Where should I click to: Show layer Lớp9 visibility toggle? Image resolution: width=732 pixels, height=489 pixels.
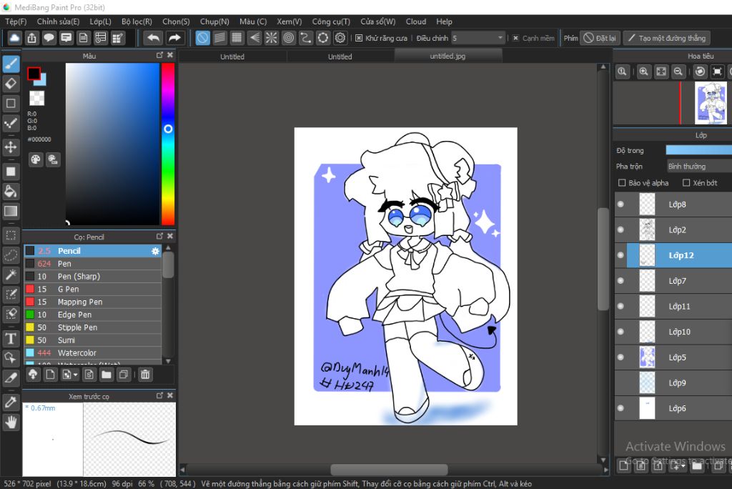pyautogui.click(x=620, y=383)
